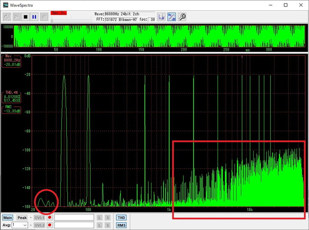Click the playback position slider under Rec. In.
The width and height of the screenshot is (309, 230).
pyautogui.click(x=71, y=21)
